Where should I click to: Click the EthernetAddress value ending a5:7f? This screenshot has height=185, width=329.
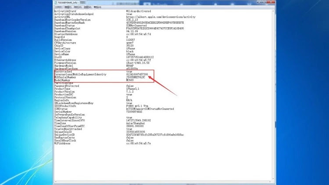pyautogui.click(x=139, y=60)
